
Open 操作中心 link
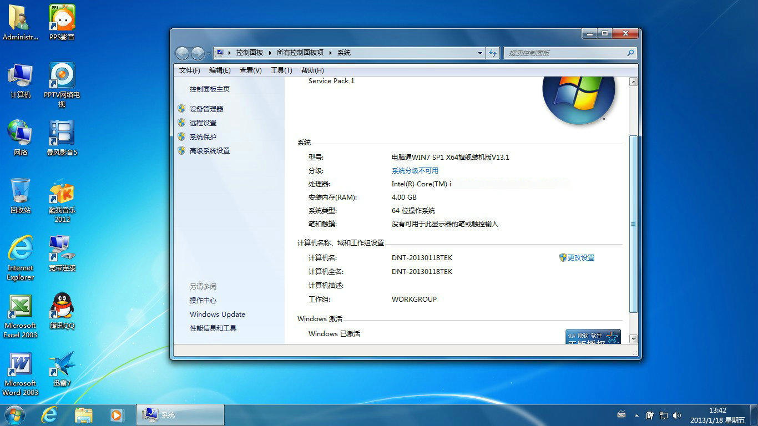pyautogui.click(x=203, y=300)
